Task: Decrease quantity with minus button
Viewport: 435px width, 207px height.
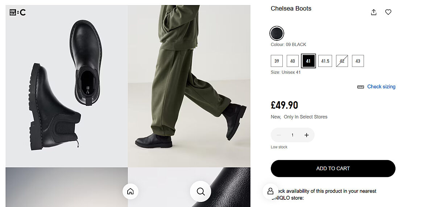Action: tap(279, 135)
